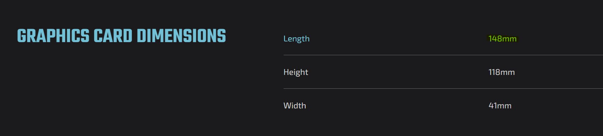This screenshot has width=603, height=136.
Task: Click the green 148mm length value
Action: click(x=502, y=39)
